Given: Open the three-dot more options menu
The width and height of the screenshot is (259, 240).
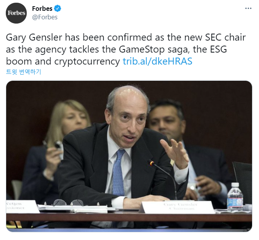Looking at the screenshot, I should (x=248, y=9).
